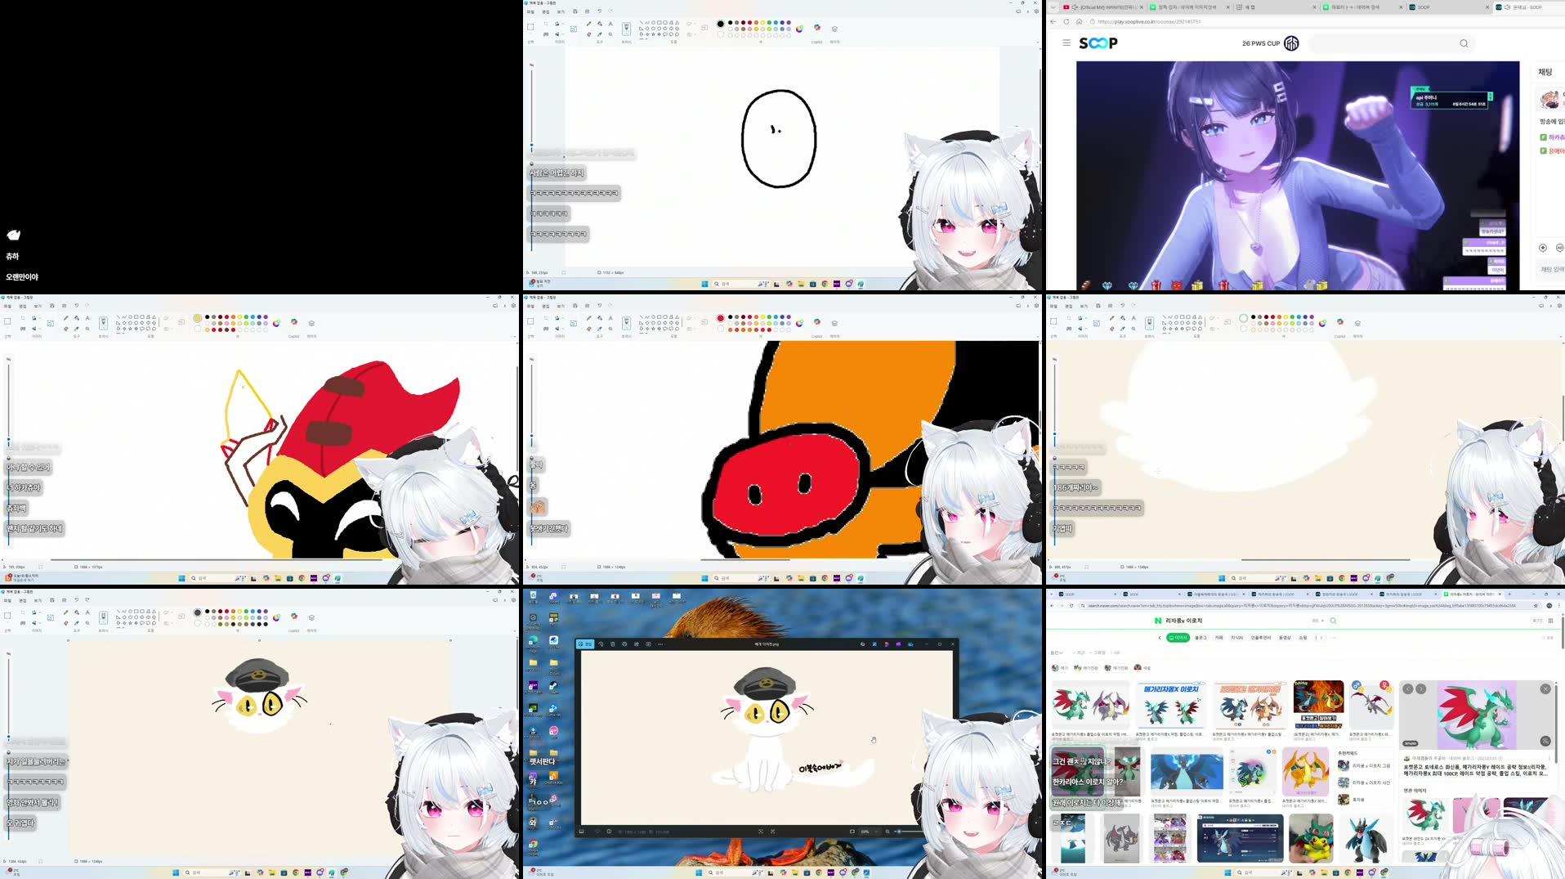Image resolution: width=1565 pixels, height=879 pixels.
Task: Open the hamburger menu on SOOP
Action: (1066, 43)
